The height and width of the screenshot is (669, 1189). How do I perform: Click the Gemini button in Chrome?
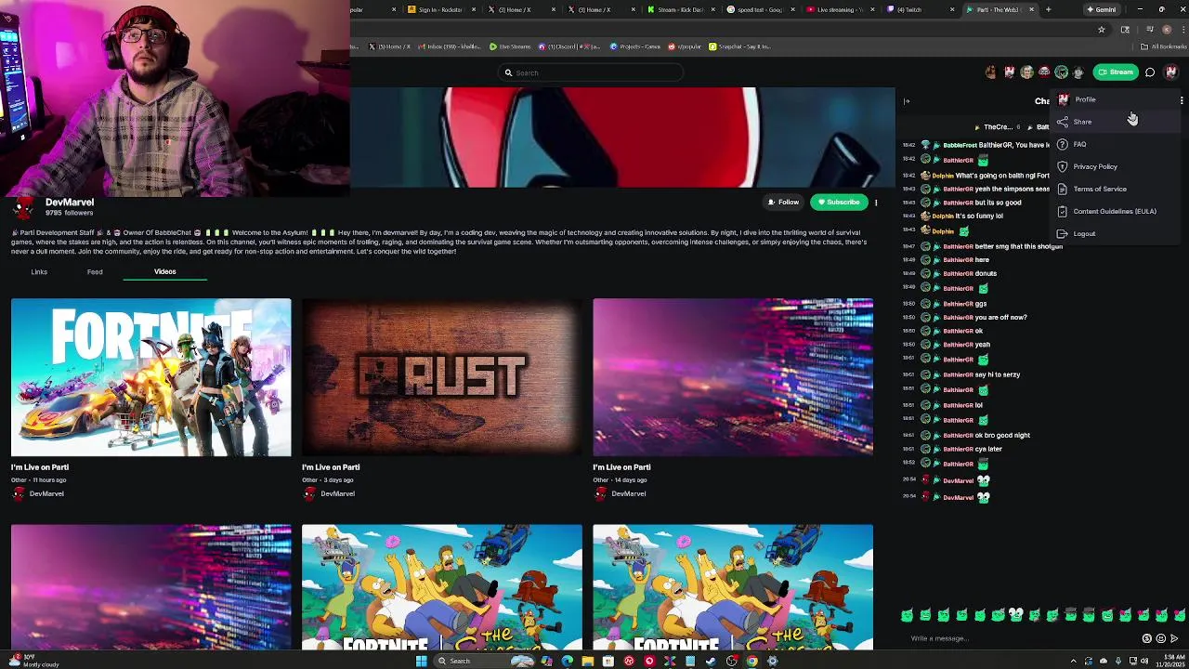[1103, 9]
